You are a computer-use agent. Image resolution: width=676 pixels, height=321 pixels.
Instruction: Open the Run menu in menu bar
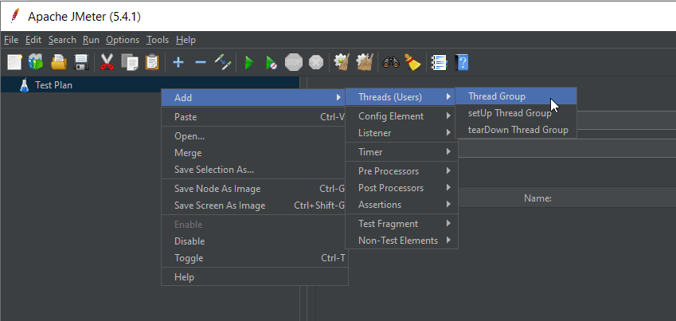coord(91,40)
